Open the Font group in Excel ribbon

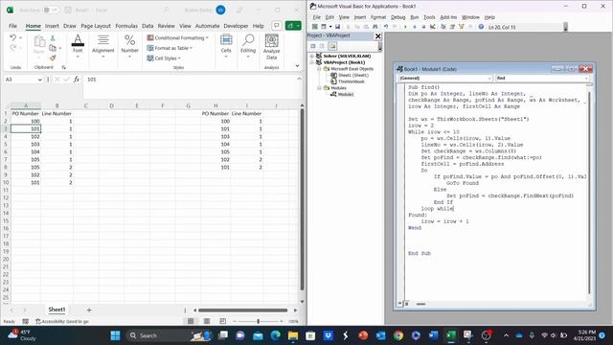78,46
